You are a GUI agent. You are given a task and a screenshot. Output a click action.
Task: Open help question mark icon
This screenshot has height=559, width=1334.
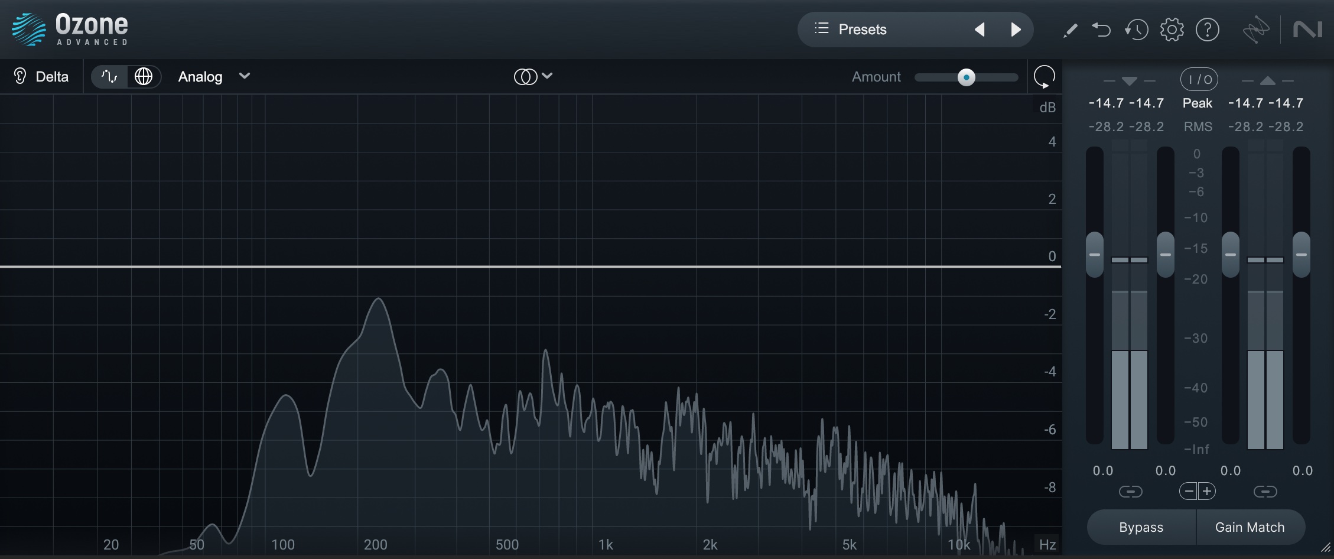(x=1208, y=30)
